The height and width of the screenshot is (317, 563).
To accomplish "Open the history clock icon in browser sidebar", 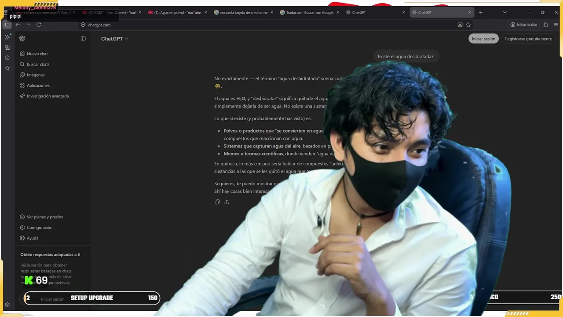I will [7, 58].
